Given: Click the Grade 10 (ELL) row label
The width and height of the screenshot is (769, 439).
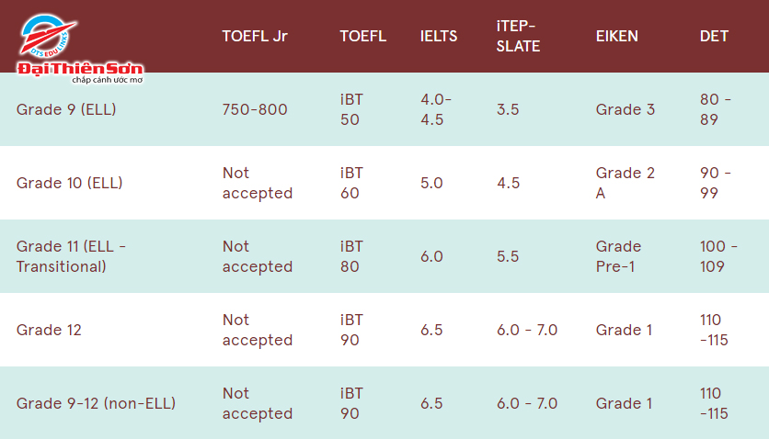Looking at the screenshot, I should pyautogui.click(x=69, y=183).
